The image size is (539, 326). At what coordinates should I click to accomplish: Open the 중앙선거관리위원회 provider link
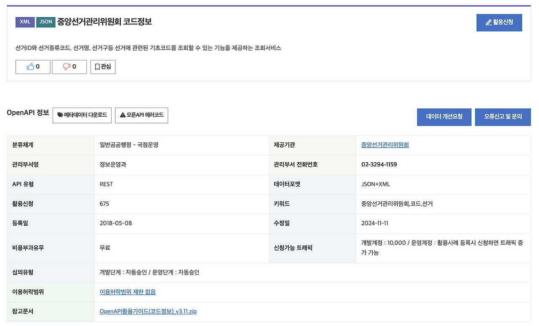pos(384,145)
